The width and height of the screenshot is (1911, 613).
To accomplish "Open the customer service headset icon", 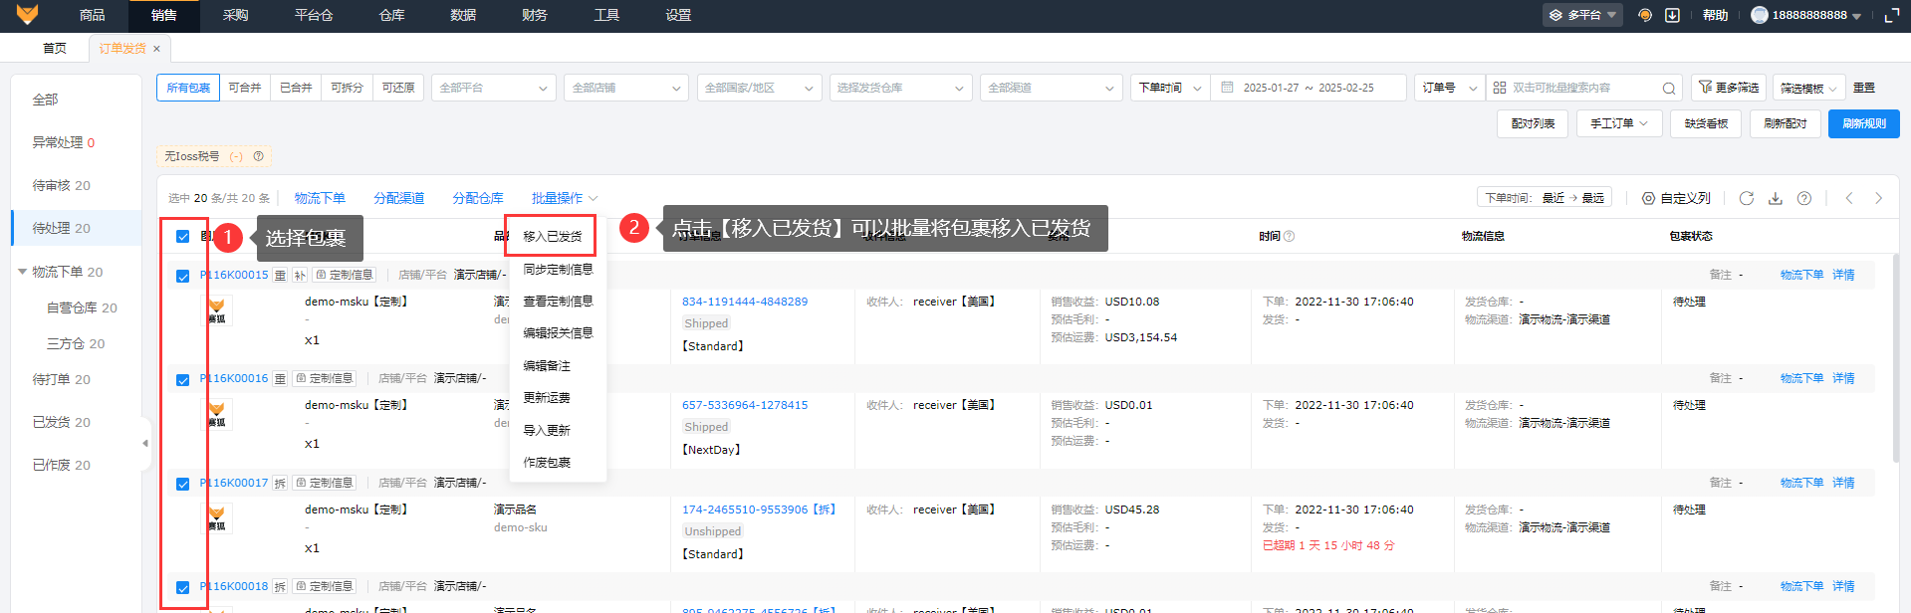I will pos(1645,15).
